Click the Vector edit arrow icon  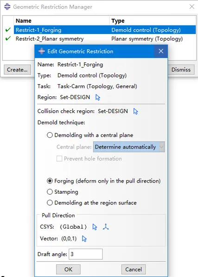[84, 239]
